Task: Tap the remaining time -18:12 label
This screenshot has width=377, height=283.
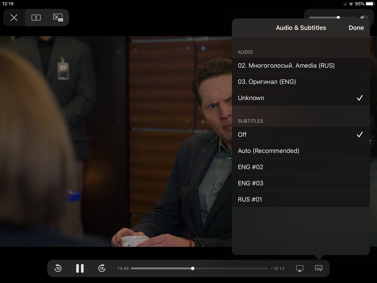Action: click(277, 268)
